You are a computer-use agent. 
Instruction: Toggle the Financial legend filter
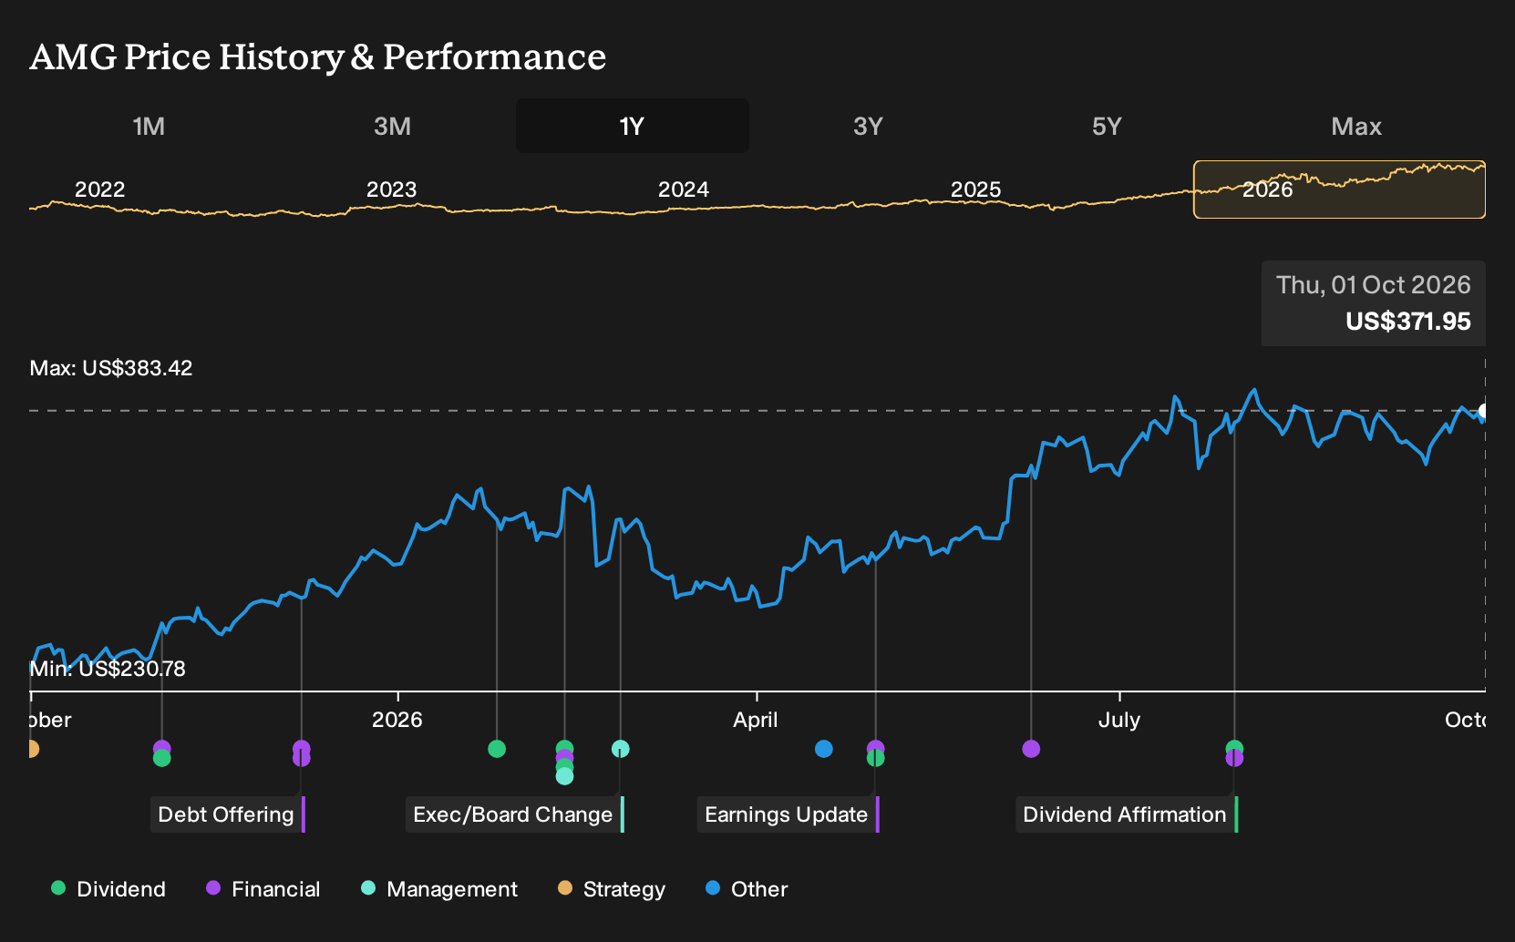(x=263, y=889)
